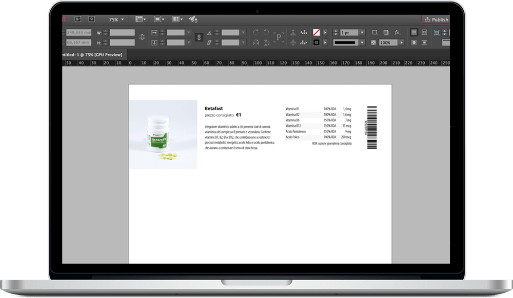
Task: Open the 1 pt stroke weight dropdown
Action: [x=362, y=32]
